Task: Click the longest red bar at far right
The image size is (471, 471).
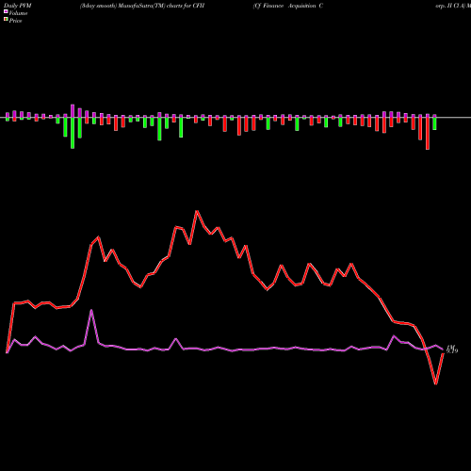Action: click(x=428, y=134)
